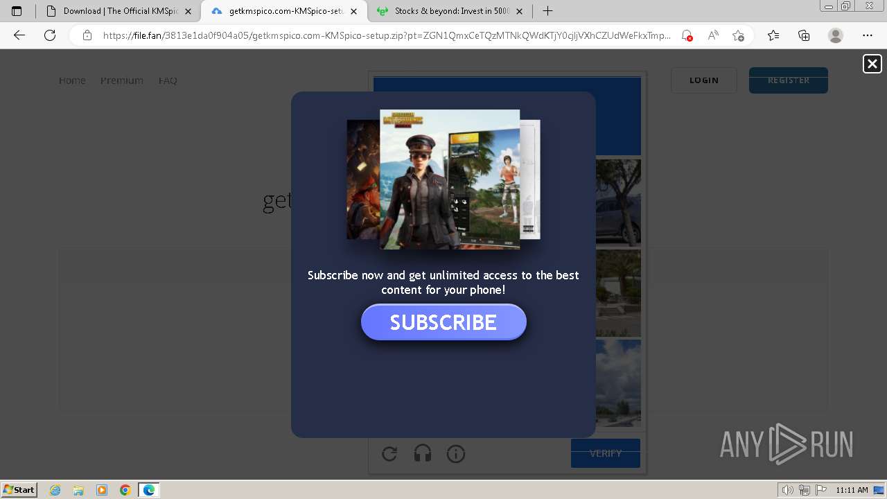887x499 pixels.
Task: Click the PUBG game image in the popup
Action: click(x=450, y=180)
